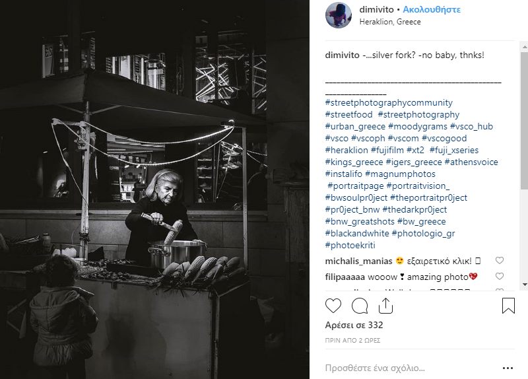Open #magnumphotos hashtag link

coord(400,174)
